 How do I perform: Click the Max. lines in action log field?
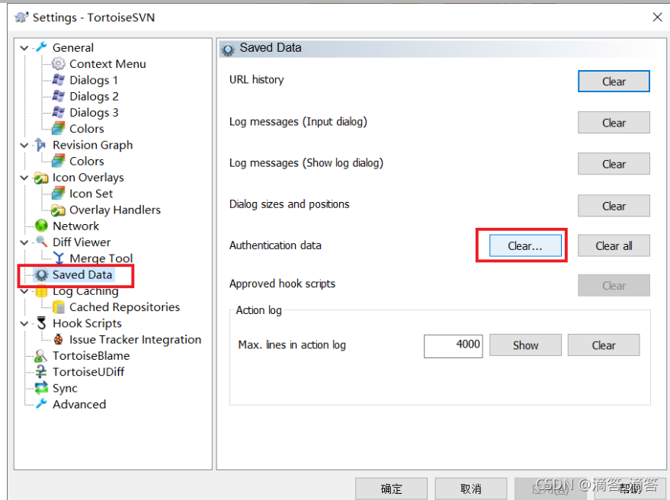click(454, 346)
